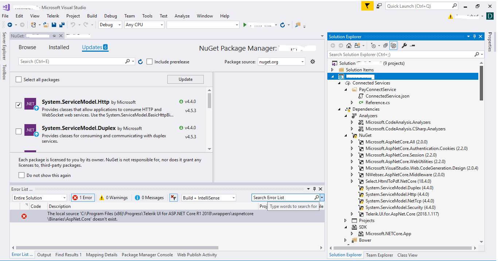Click the red error icon on error row
Image resolution: width=498 pixels, height=261 pixels.
pyautogui.click(x=24, y=216)
